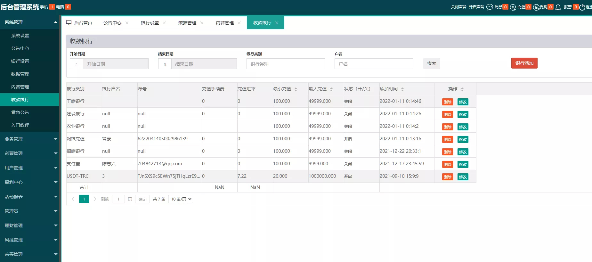The height and width of the screenshot is (262, 592).
Task: Click the 户名 input field
Action: click(374, 64)
